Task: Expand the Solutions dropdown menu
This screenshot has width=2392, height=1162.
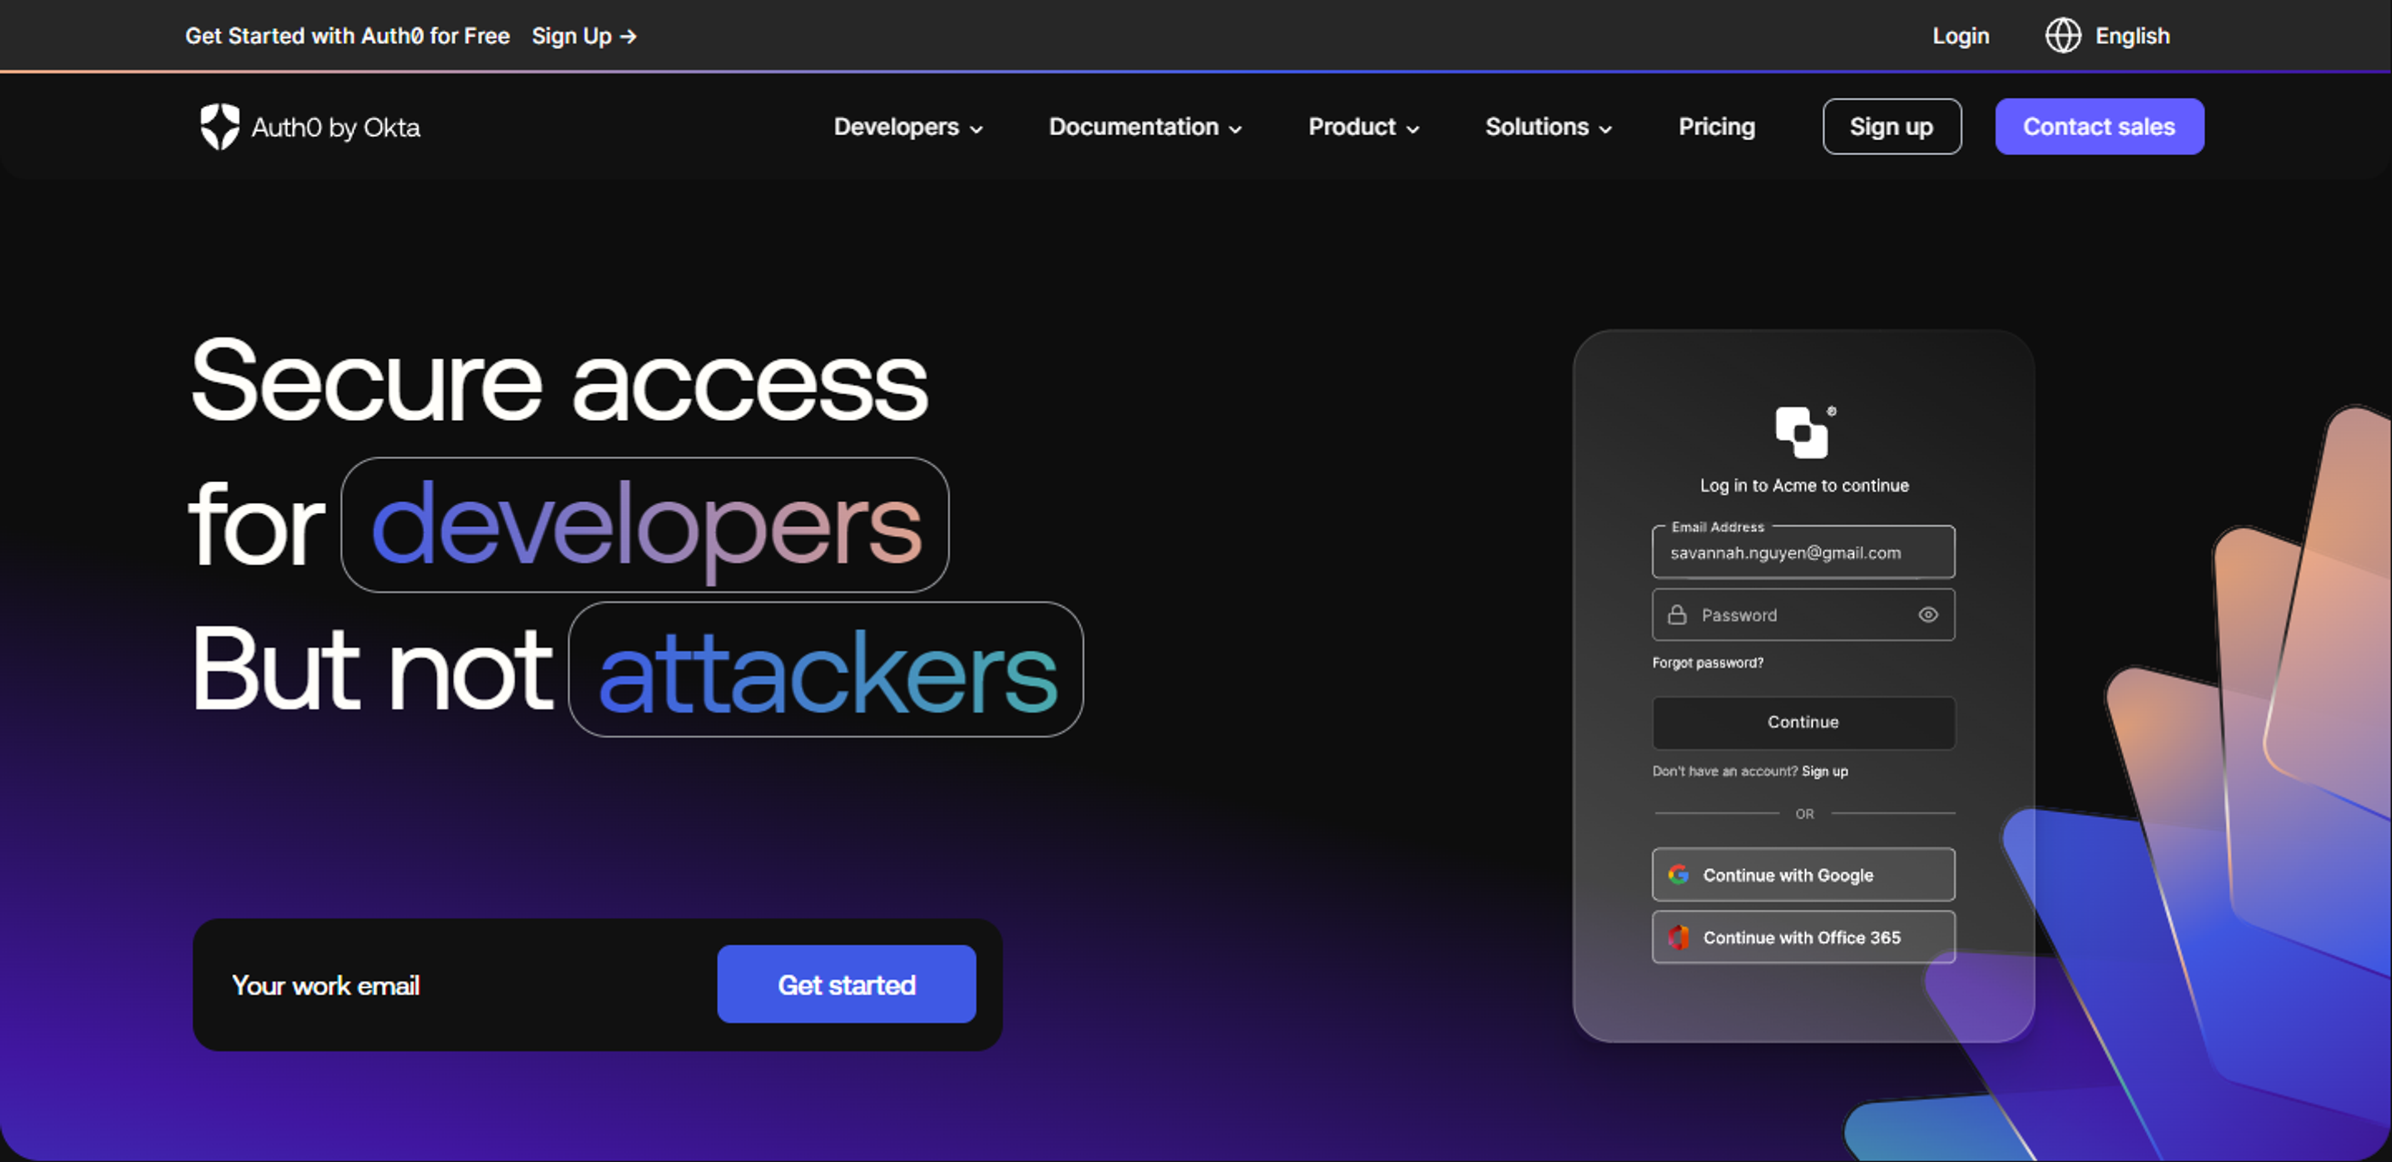Action: point(1545,126)
